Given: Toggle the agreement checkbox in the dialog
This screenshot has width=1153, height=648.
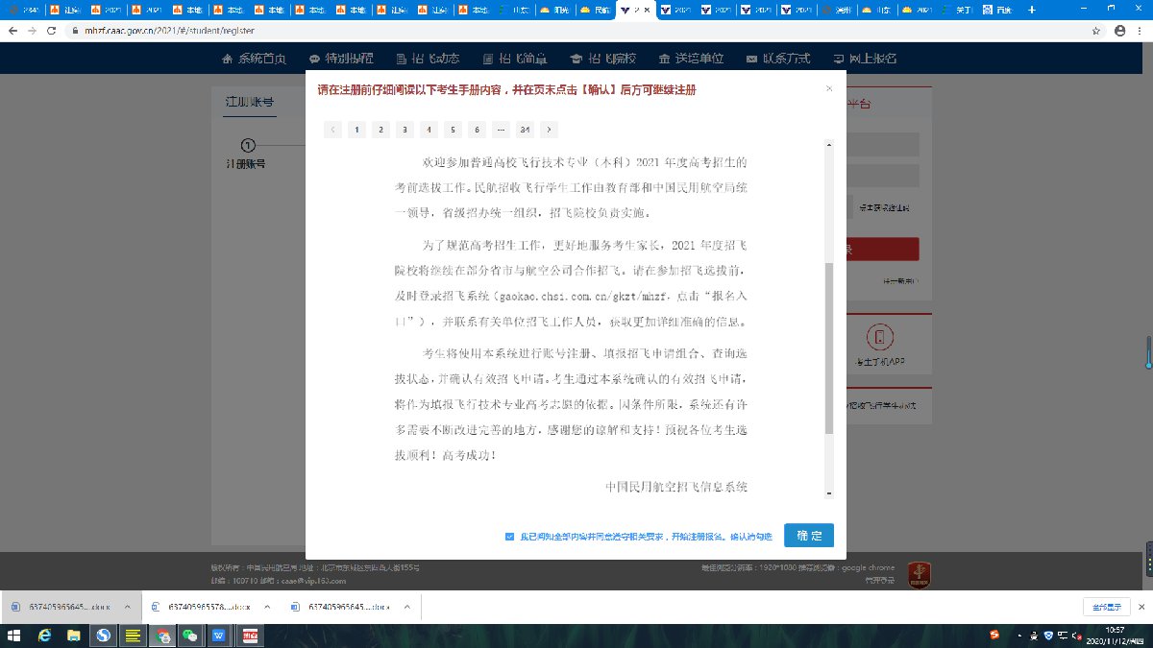Looking at the screenshot, I should 509,537.
